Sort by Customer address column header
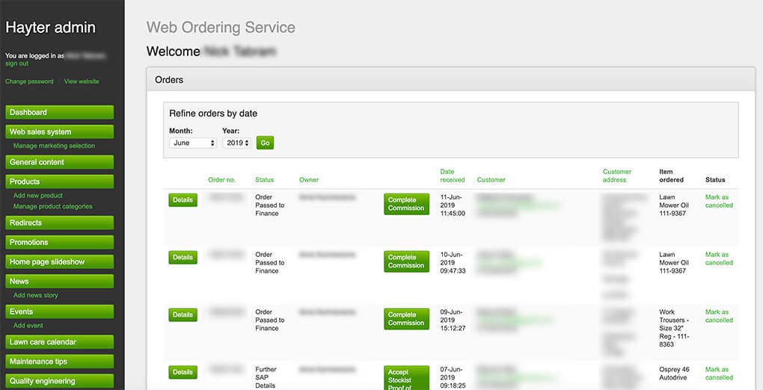The height and width of the screenshot is (390, 763). [617, 176]
